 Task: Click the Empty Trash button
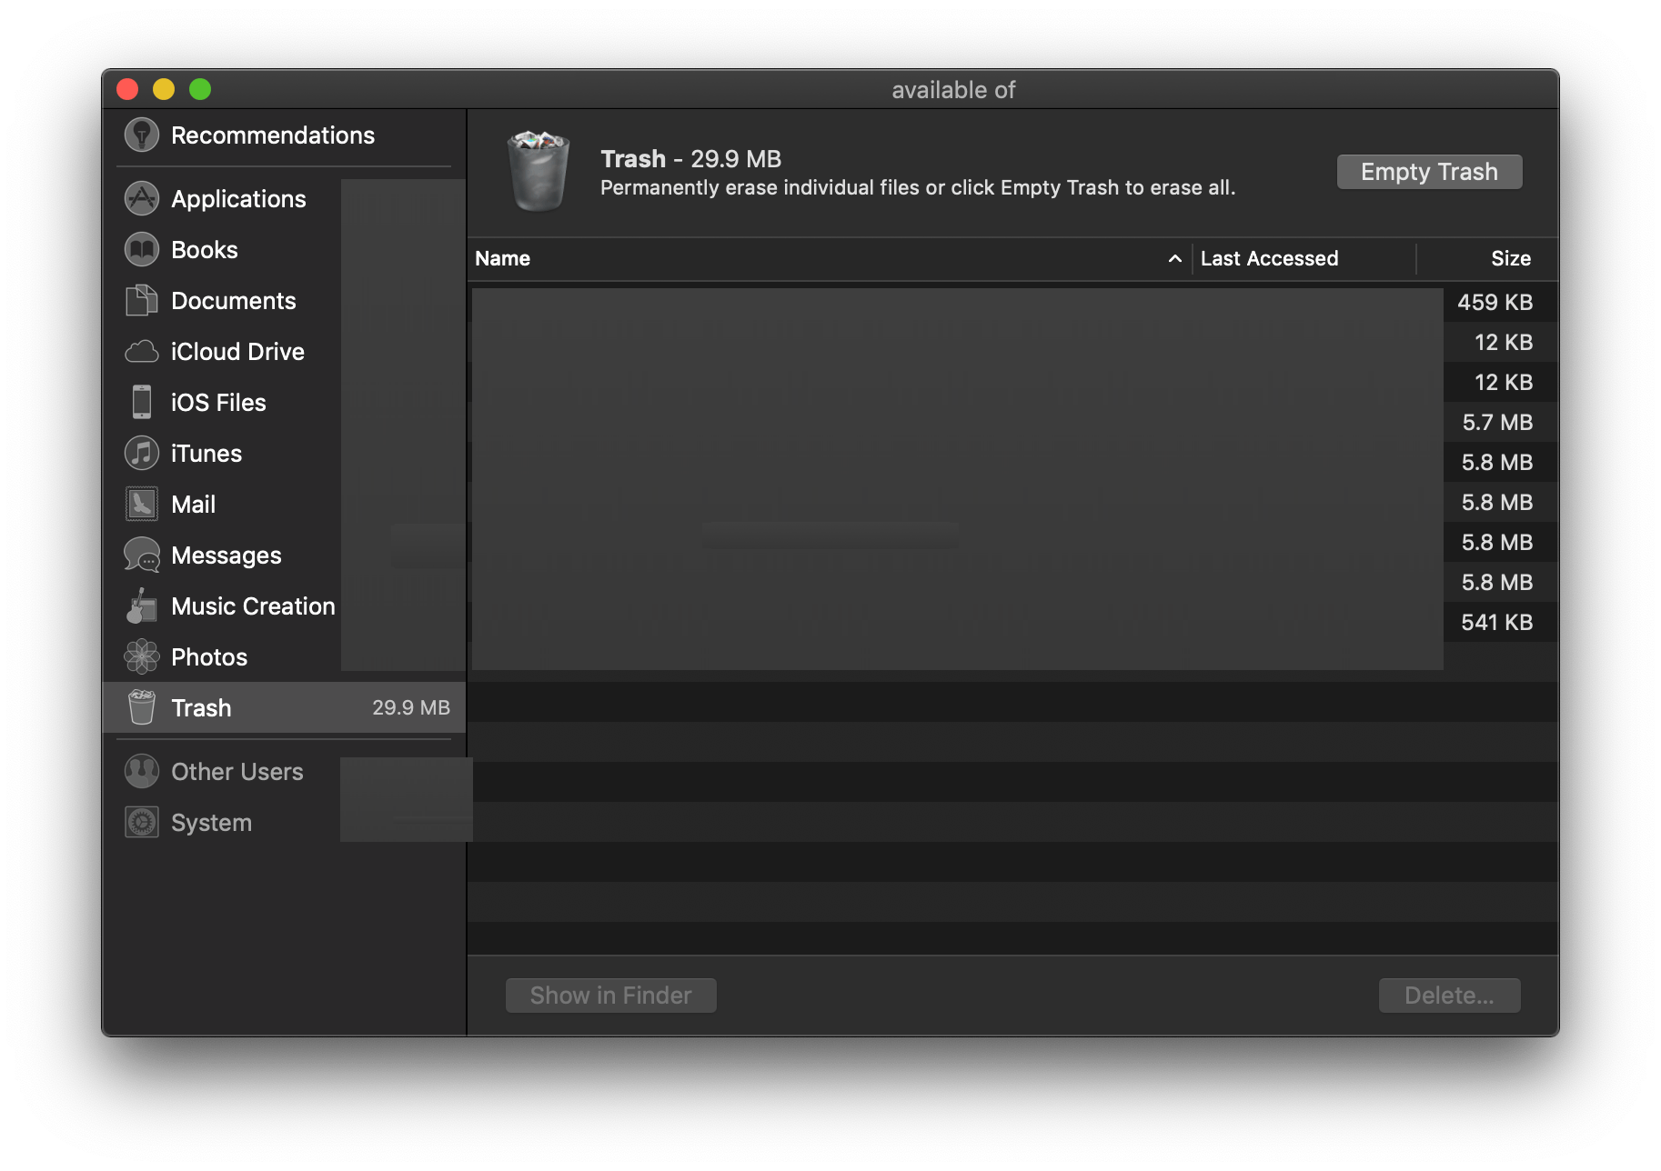coord(1428,171)
